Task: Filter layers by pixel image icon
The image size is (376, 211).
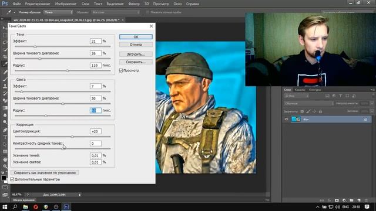Action: tap(327, 96)
